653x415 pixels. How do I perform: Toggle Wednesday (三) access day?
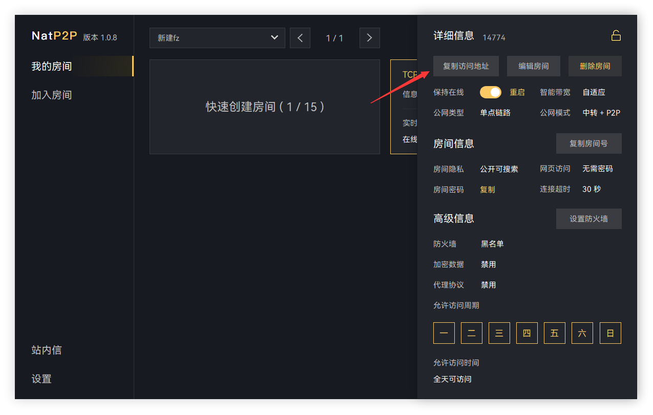coord(499,333)
